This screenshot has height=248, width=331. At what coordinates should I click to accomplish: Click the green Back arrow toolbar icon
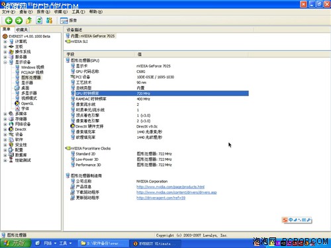[9, 21]
